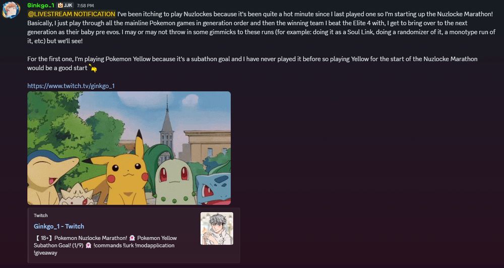Click the embed description text 'Pokemon Nuzlocke Marathon!'

[x=91, y=238]
